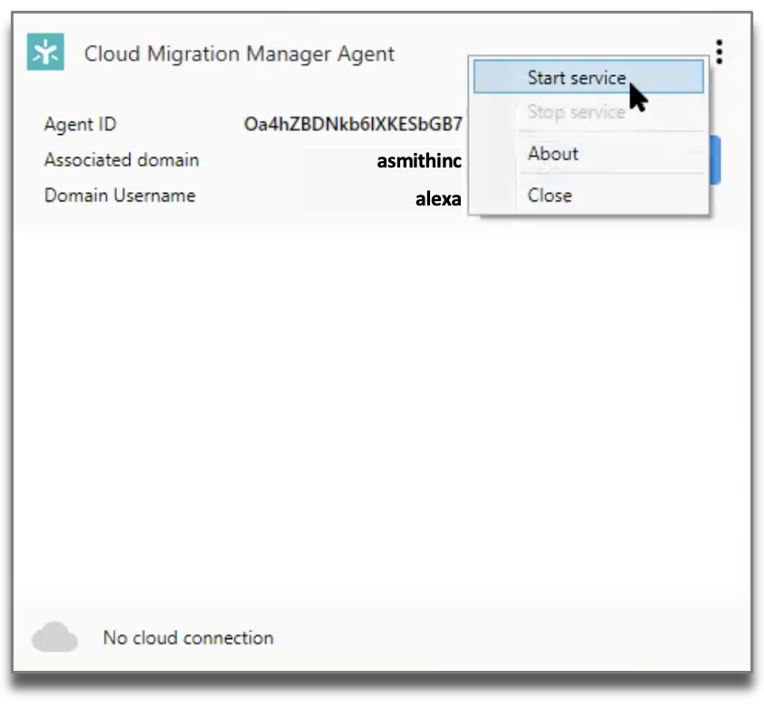The height and width of the screenshot is (717, 764).
Task: Click the alexa domain username value
Action: (438, 199)
